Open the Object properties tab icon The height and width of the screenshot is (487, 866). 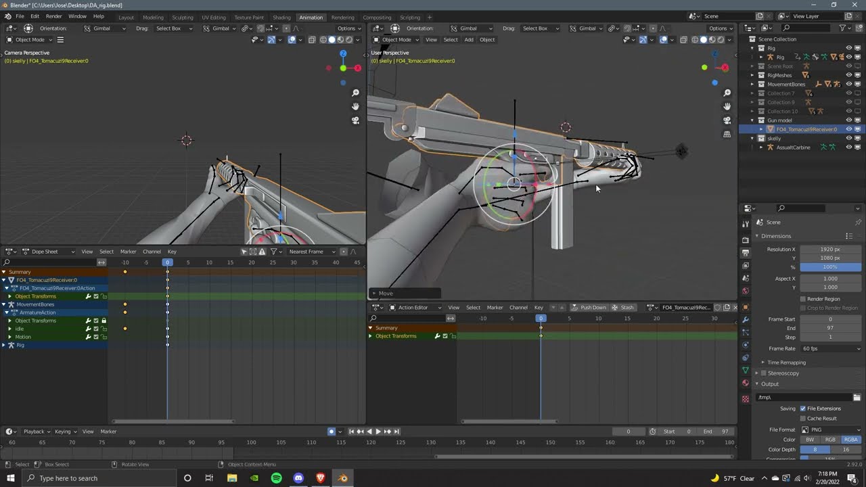tap(746, 306)
